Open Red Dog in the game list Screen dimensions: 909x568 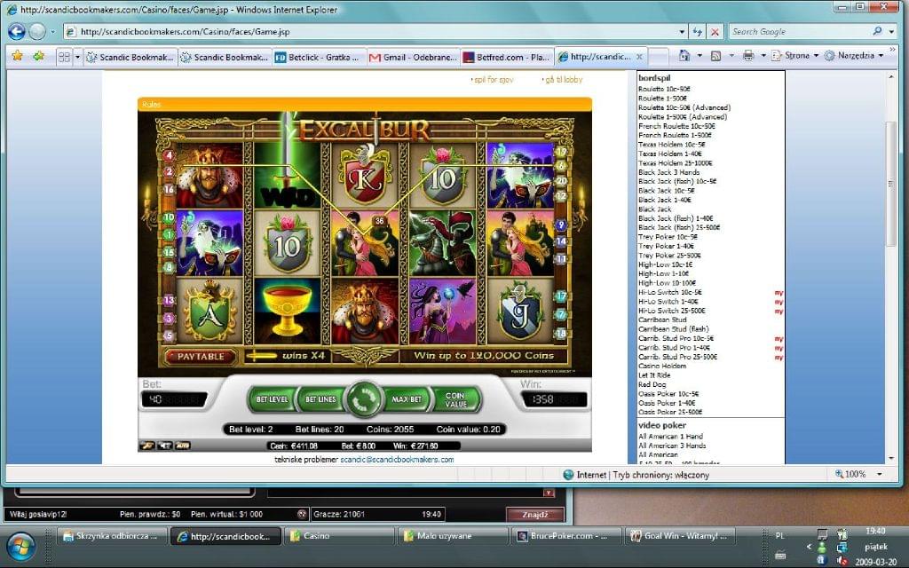pyautogui.click(x=652, y=385)
